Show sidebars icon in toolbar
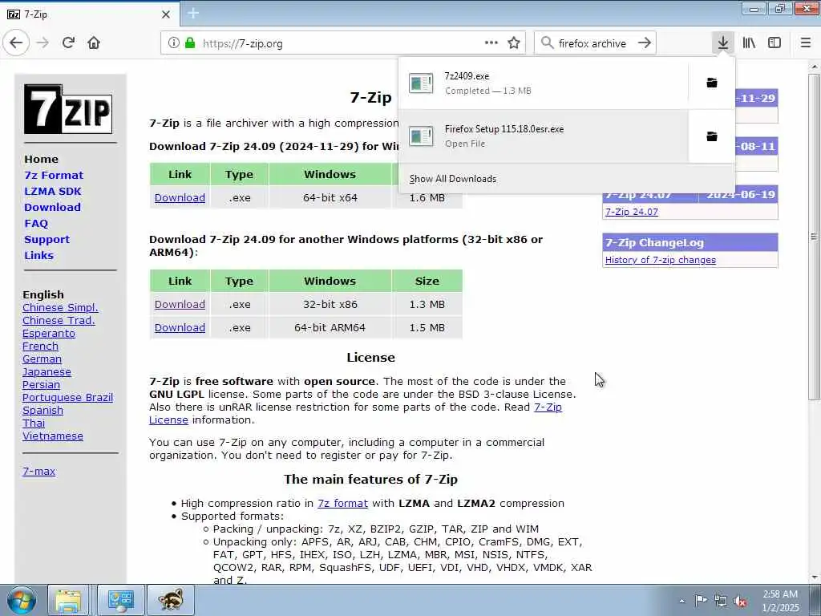821x616 pixels. coord(774,43)
